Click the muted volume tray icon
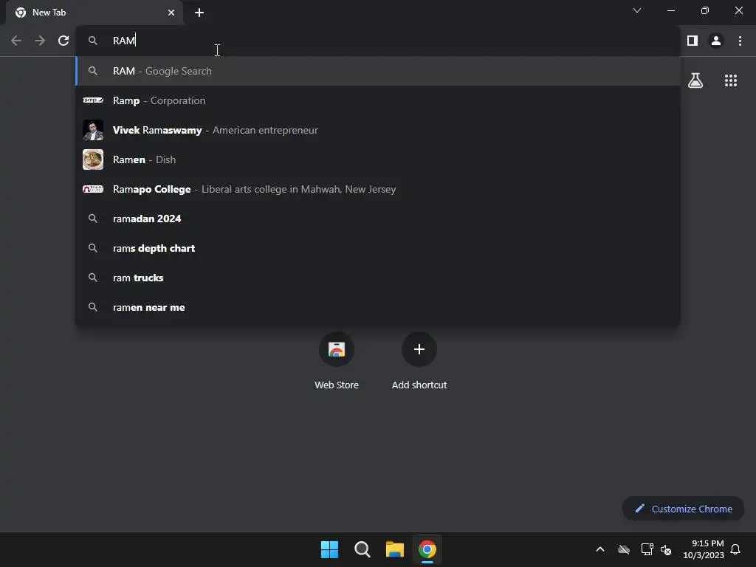The height and width of the screenshot is (567, 756). pos(666,549)
